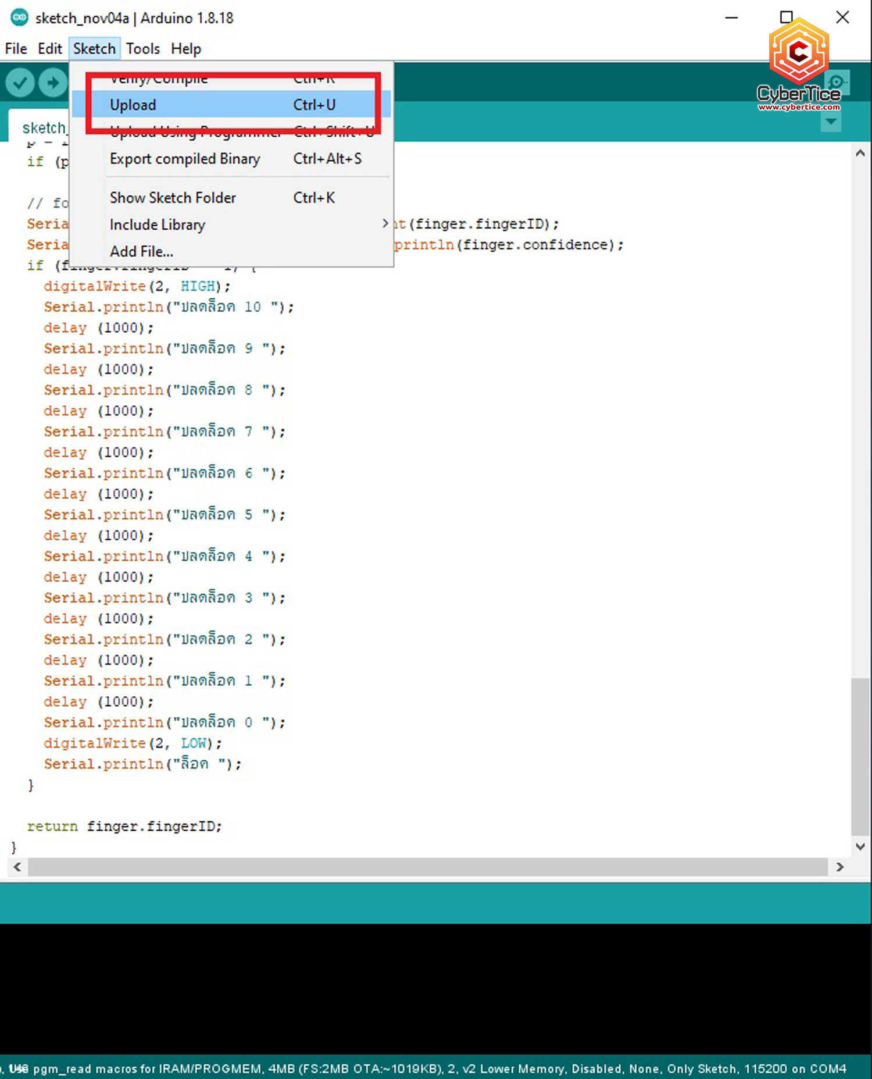Click the println line with number 5
Screen dimensions: 872x1079
pos(165,515)
